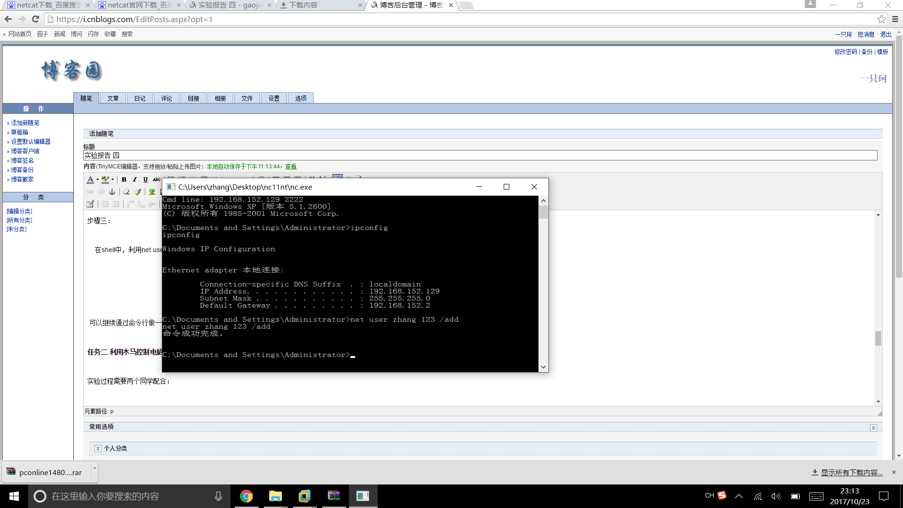Click the nc.exe console scroll-down arrow

[543, 367]
